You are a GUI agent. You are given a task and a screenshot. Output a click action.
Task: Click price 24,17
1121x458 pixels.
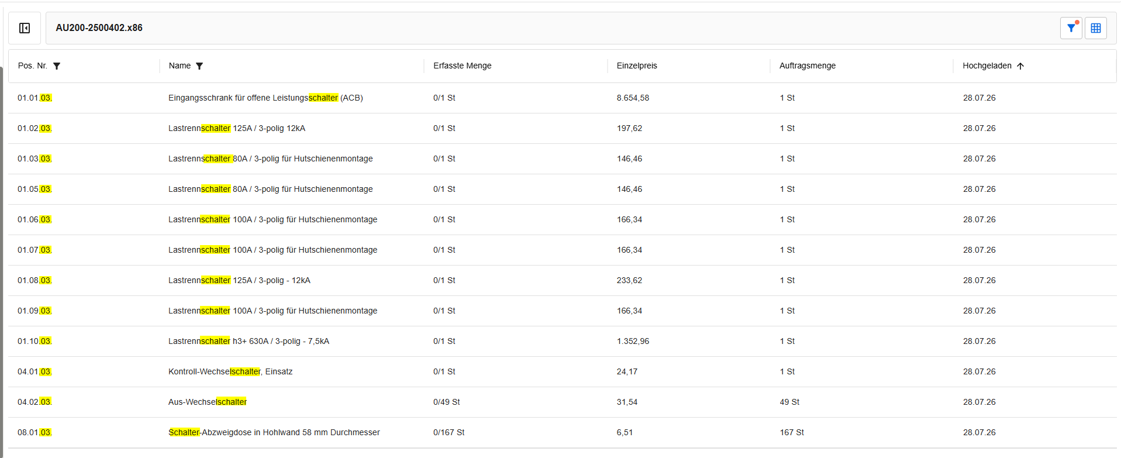627,371
